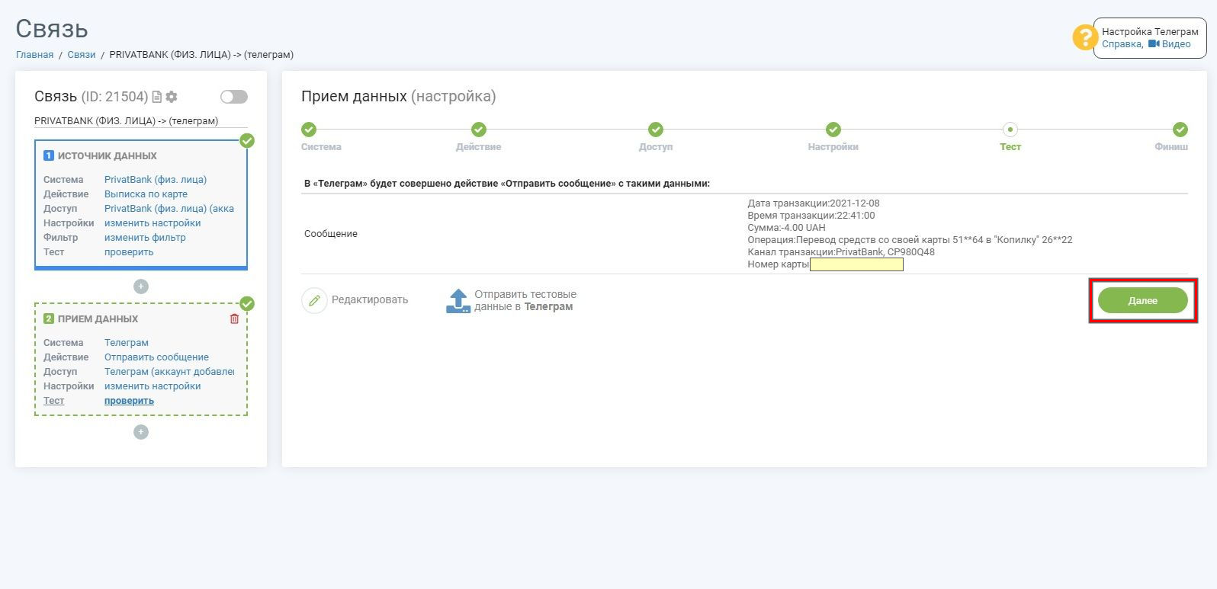Click Отправить тестовые данные в Телеграм
1217x589 pixels.
(x=525, y=300)
